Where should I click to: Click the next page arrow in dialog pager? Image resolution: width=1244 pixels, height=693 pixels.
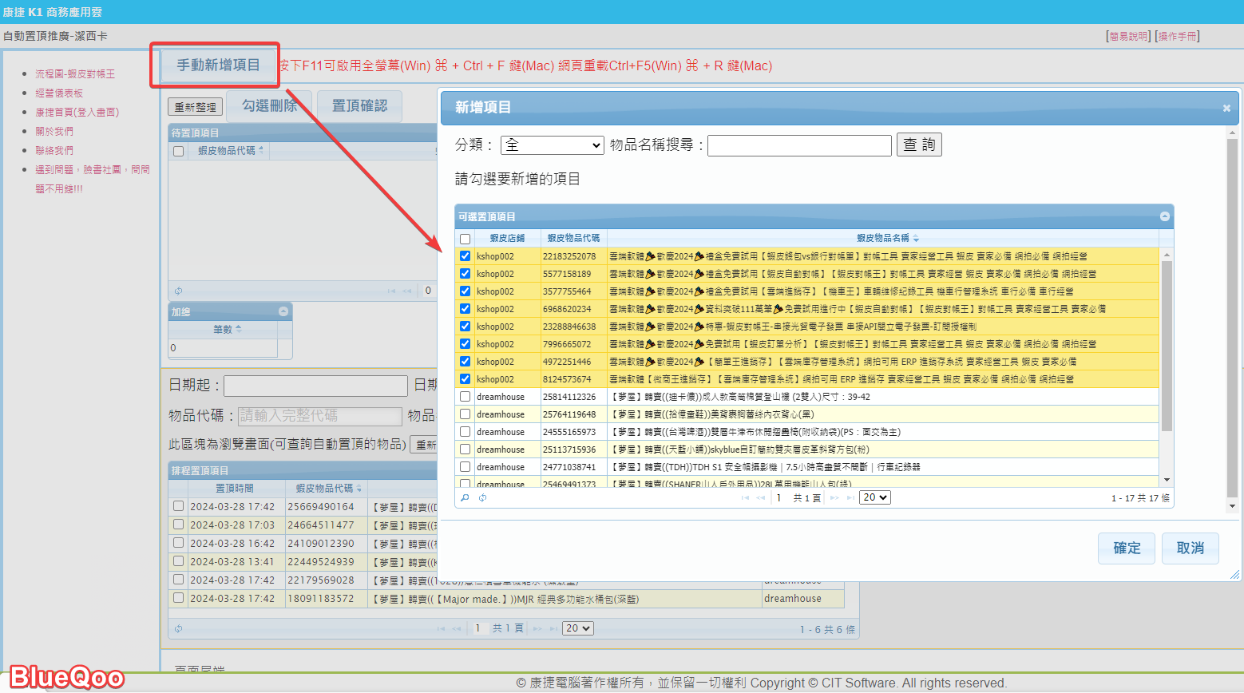[834, 497]
